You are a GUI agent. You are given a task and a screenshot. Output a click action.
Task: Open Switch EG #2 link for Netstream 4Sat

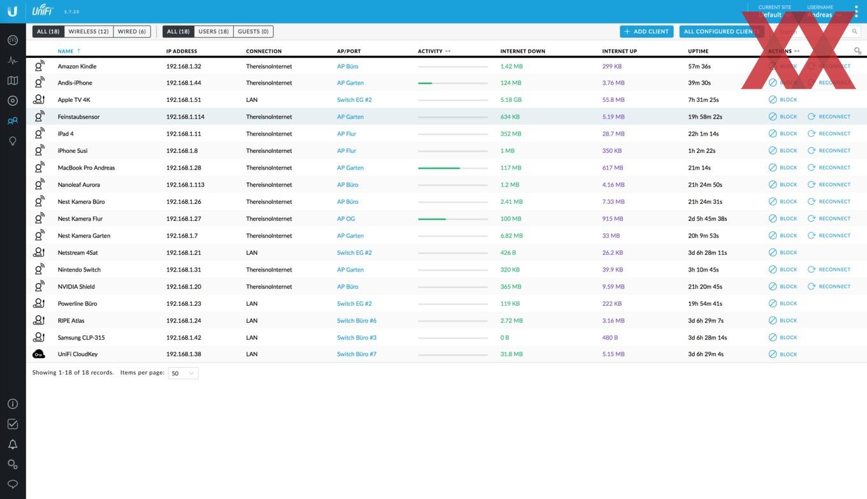pyautogui.click(x=354, y=252)
